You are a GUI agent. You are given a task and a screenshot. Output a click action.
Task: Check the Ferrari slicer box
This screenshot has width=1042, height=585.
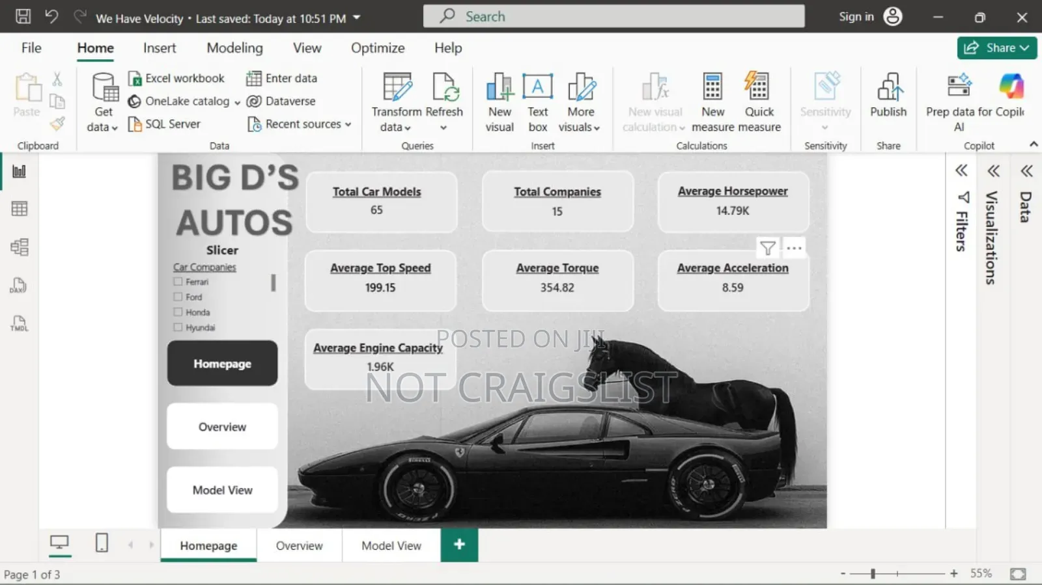click(178, 282)
